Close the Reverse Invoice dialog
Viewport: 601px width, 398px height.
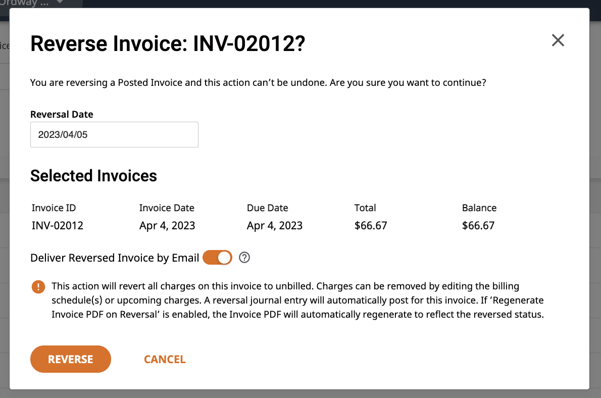[558, 40]
